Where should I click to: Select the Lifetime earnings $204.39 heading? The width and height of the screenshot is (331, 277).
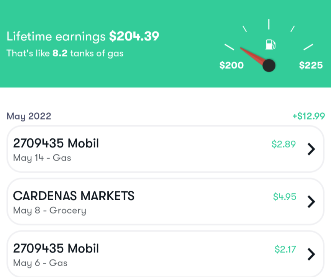point(83,37)
